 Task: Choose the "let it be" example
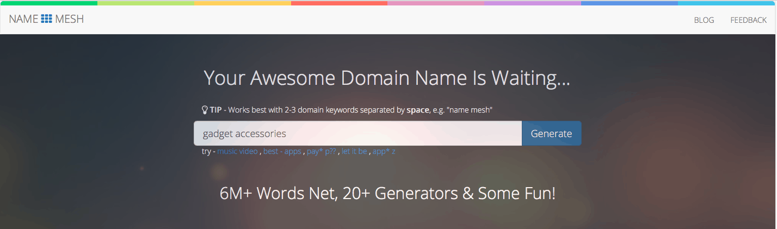click(354, 151)
